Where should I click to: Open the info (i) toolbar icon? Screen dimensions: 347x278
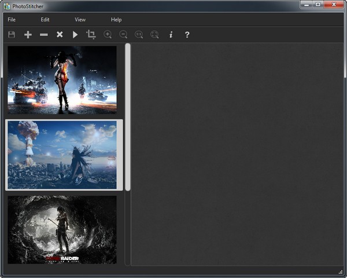171,35
